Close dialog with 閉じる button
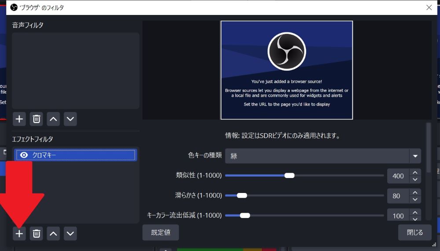Viewport: 440px width, 251px height. [x=415, y=233]
